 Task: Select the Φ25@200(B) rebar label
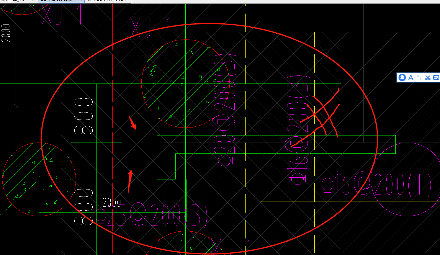(151, 215)
